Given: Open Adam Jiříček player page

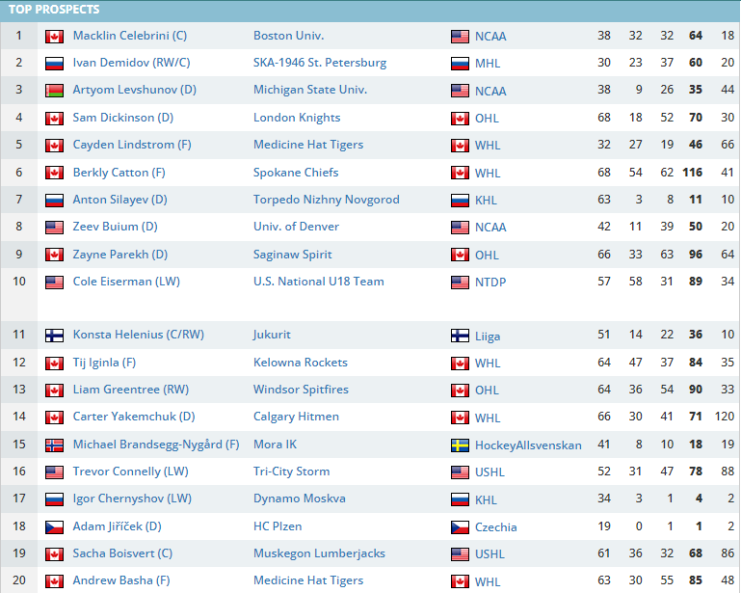Looking at the screenshot, I should [117, 526].
